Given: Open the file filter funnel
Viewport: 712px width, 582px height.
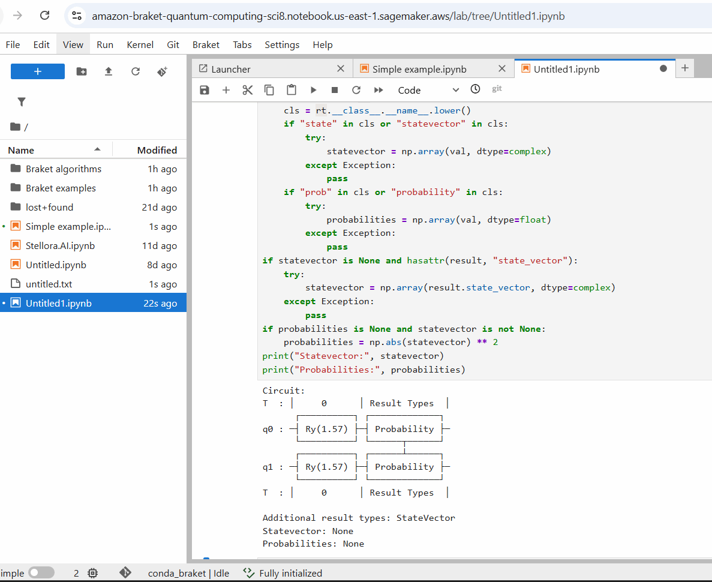Looking at the screenshot, I should pos(22,102).
